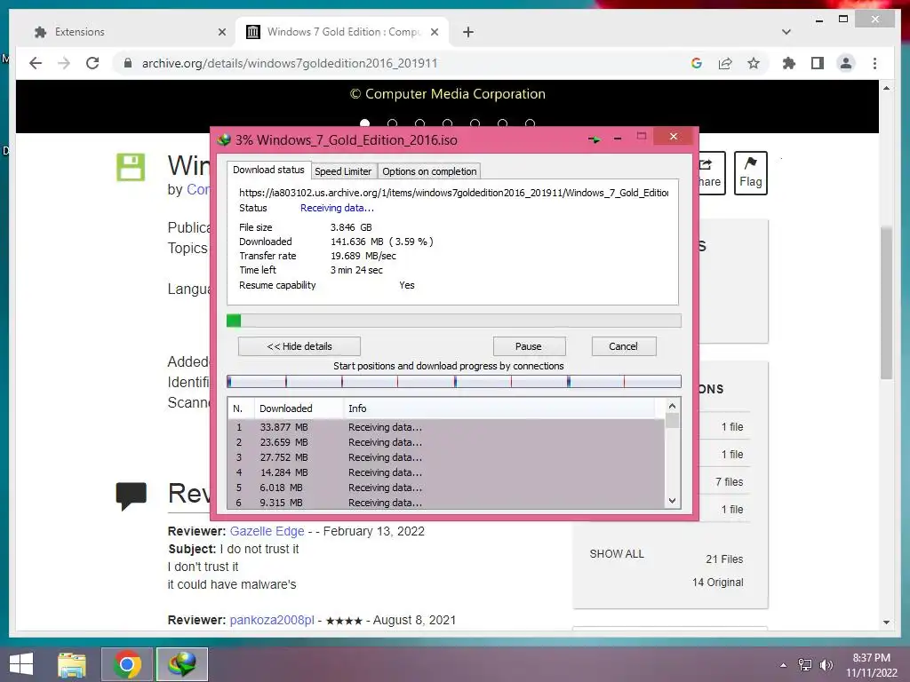Select the first carousel dot

click(364, 123)
